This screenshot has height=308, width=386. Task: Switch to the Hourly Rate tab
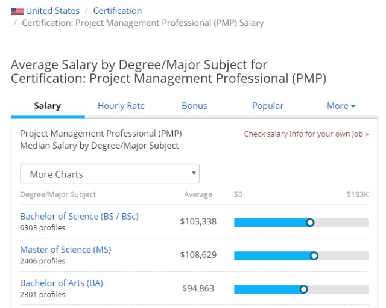click(x=121, y=106)
